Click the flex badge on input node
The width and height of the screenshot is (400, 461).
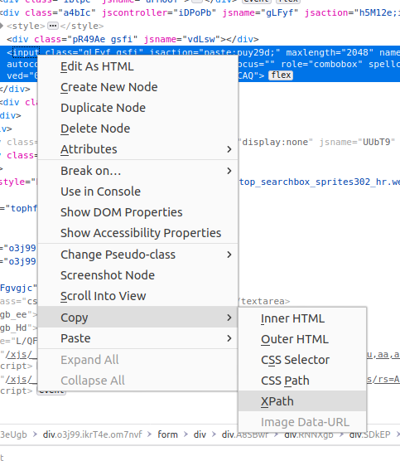point(281,75)
